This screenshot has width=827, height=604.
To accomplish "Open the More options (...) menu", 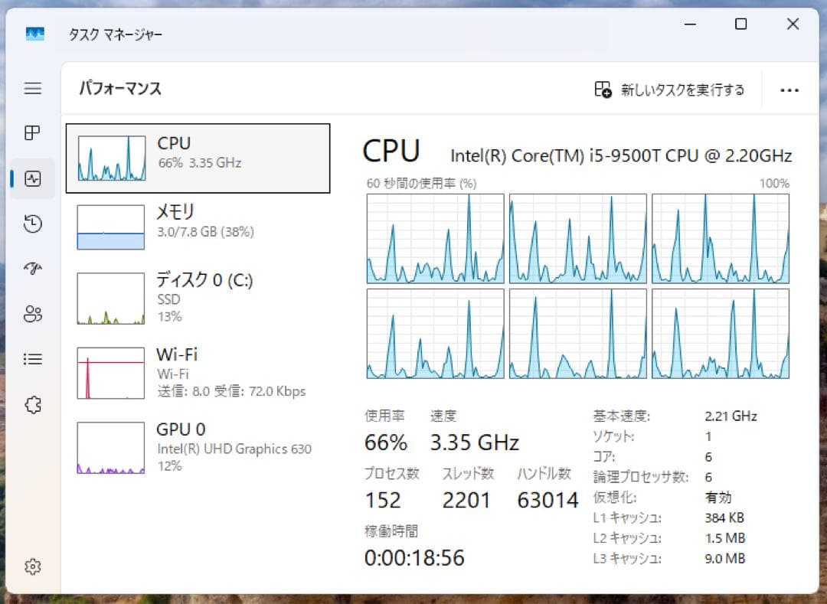I will [789, 90].
